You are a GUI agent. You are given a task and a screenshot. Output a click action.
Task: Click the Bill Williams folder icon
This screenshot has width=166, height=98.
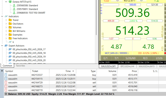(x=10, y=31)
